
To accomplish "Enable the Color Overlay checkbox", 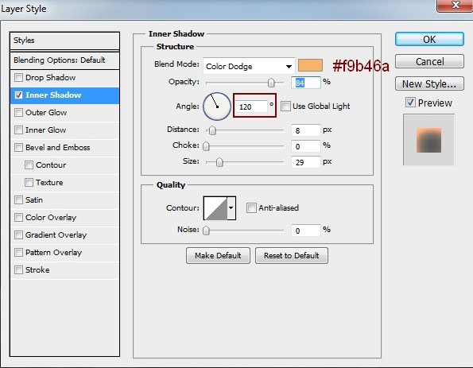I will pyautogui.click(x=19, y=218).
